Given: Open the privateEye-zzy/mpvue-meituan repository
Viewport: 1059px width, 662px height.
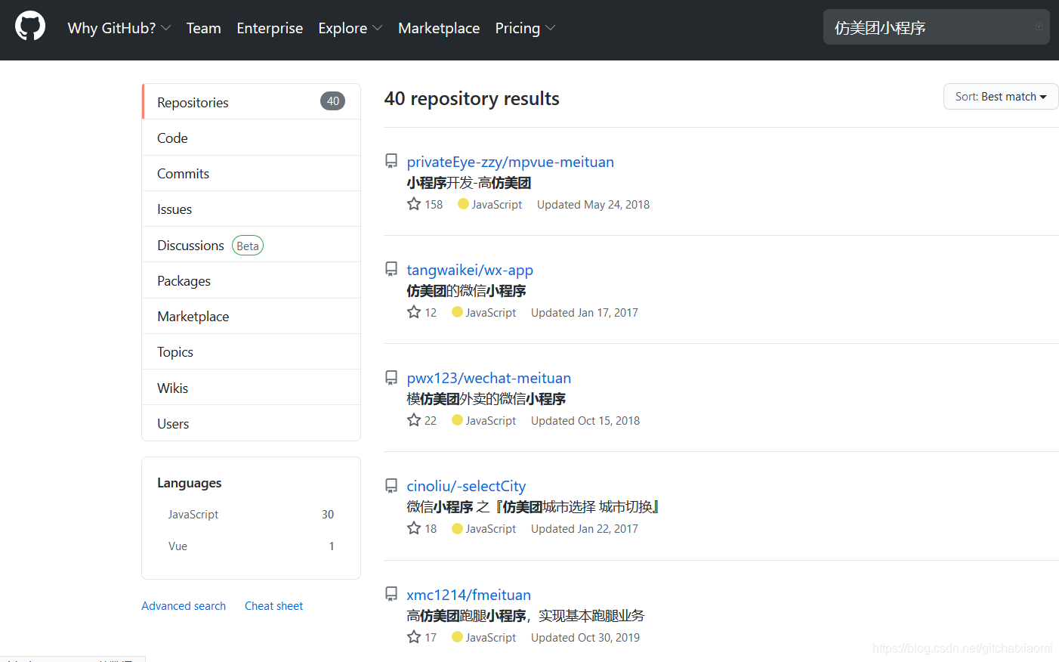Looking at the screenshot, I should 510,162.
